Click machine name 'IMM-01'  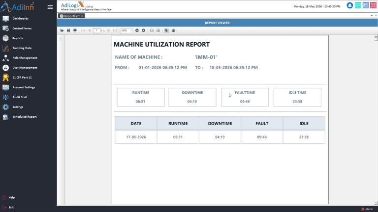pos(206,57)
